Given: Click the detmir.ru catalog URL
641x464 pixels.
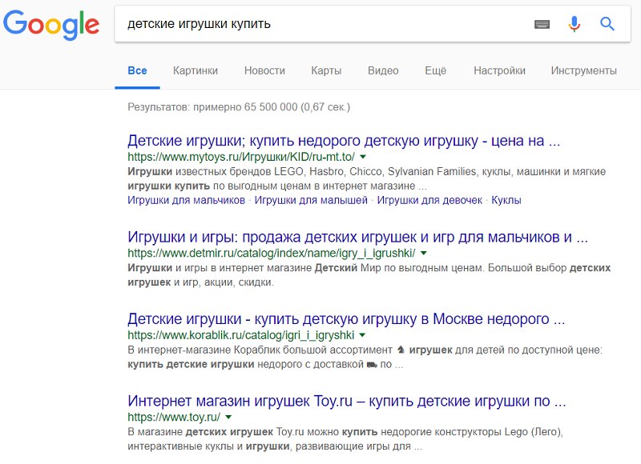Looking at the screenshot, I should [272, 253].
